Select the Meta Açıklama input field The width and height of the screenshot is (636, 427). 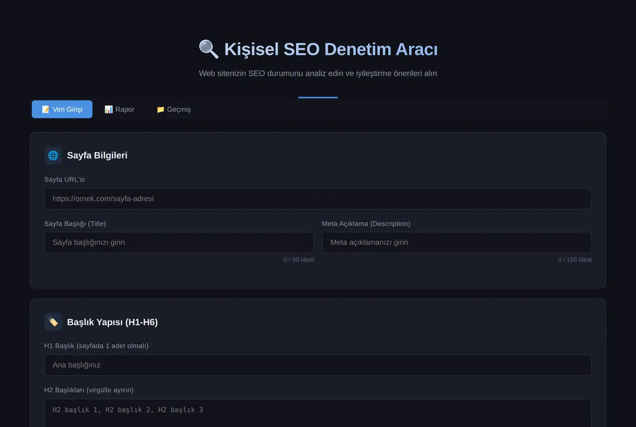pyautogui.click(x=457, y=242)
